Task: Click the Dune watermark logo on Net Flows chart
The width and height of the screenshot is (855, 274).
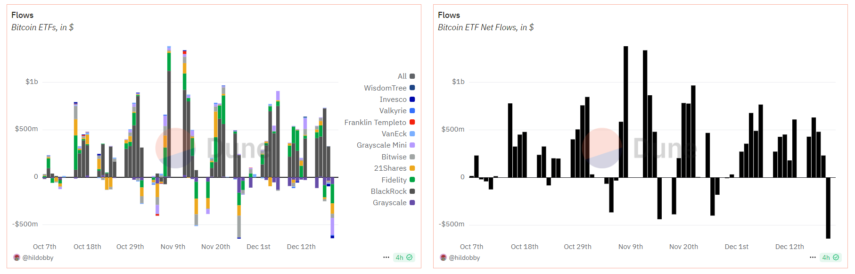Action: 602,148
